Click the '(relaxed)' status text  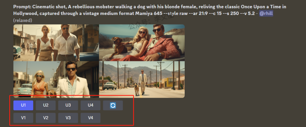tap(23, 20)
